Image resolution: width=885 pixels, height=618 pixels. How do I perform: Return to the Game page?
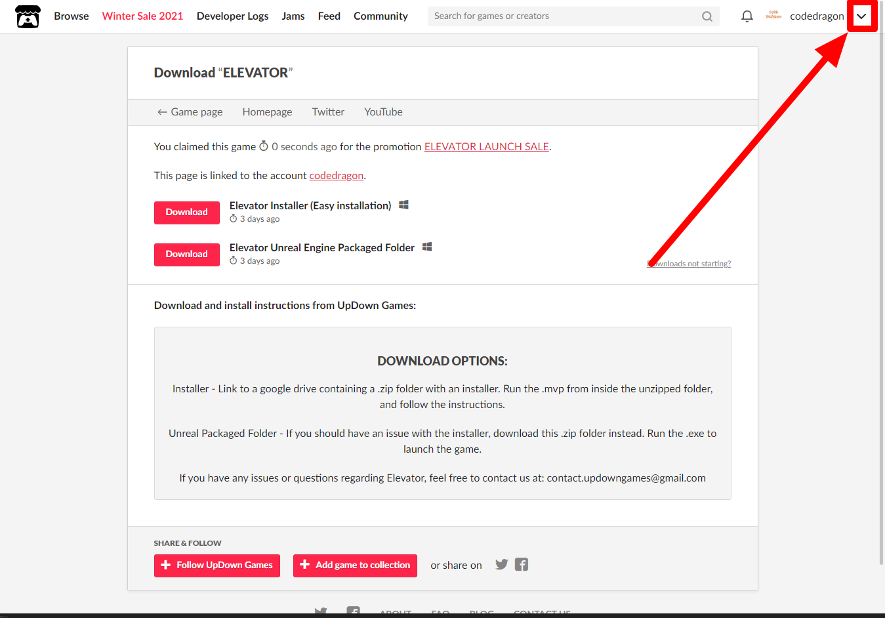pyautogui.click(x=190, y=112)
